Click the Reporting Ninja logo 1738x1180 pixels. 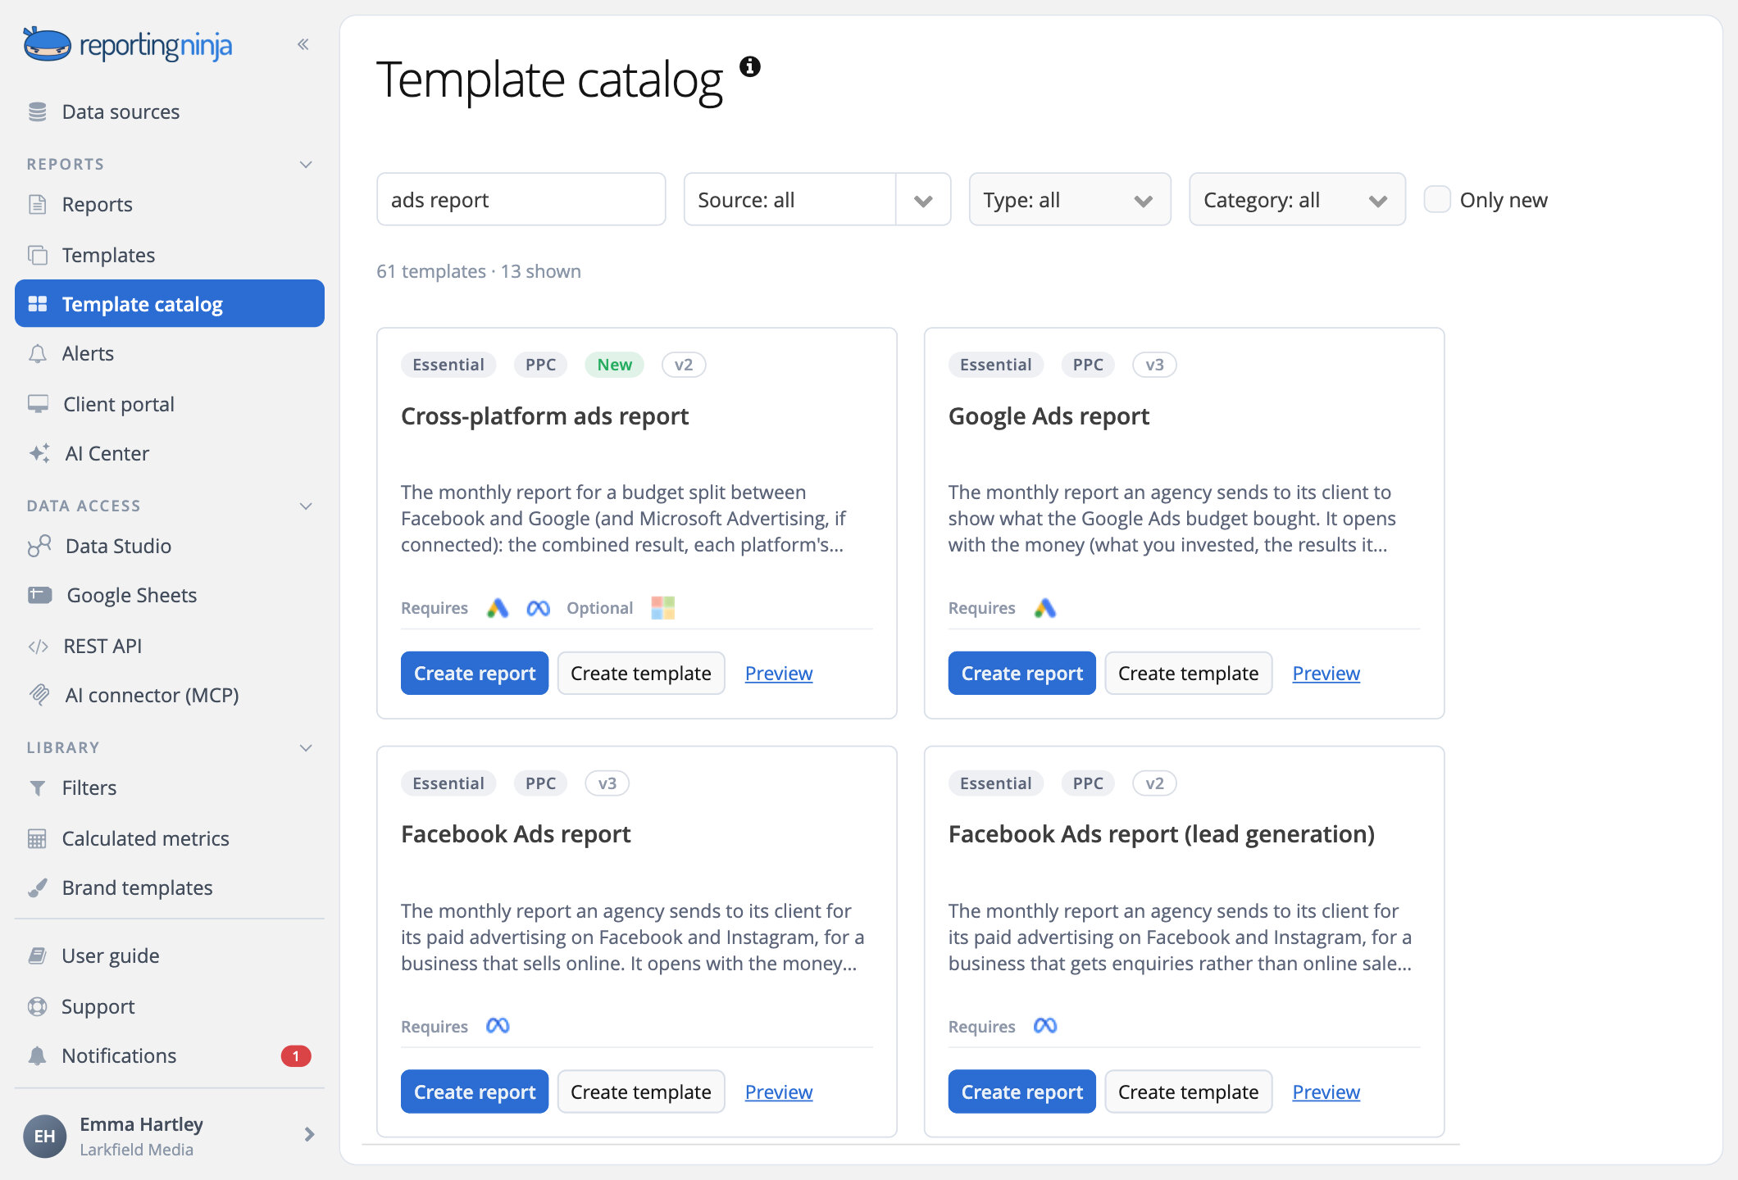(128, 44)
